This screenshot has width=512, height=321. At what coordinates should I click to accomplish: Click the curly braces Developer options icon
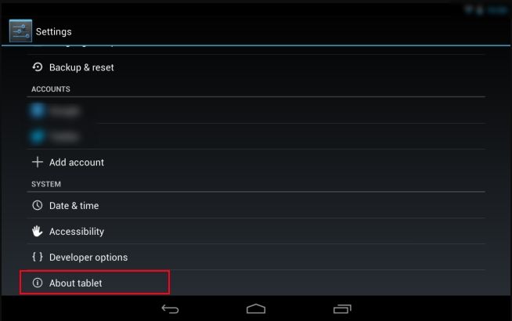click(38, 257)
